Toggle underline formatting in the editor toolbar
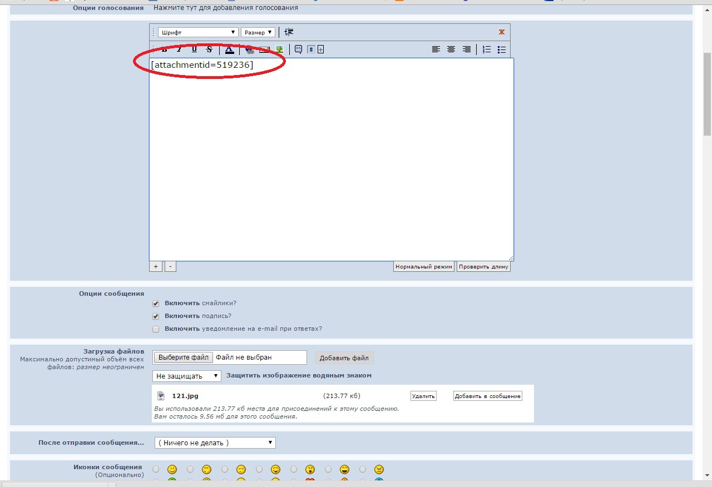712x487 pixels. [x=194, y=49]
